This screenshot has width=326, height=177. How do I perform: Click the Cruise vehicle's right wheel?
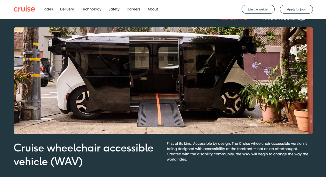231,102
